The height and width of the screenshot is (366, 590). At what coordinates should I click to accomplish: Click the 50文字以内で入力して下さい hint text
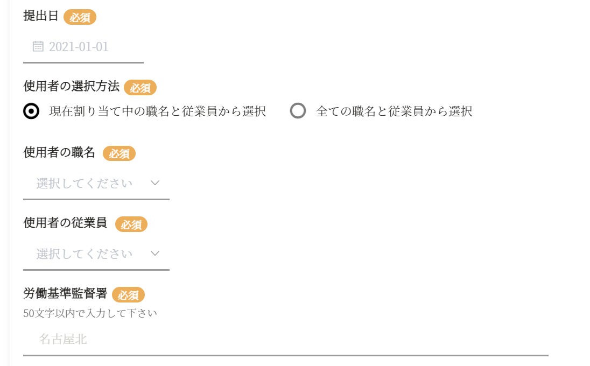pos(90,313)
